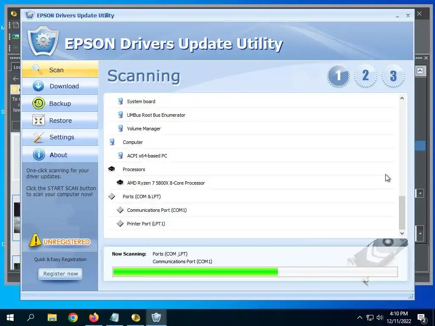Screen dimensions: 435x326
Task: Open the About section in sidebar
Action: point(60,155)
